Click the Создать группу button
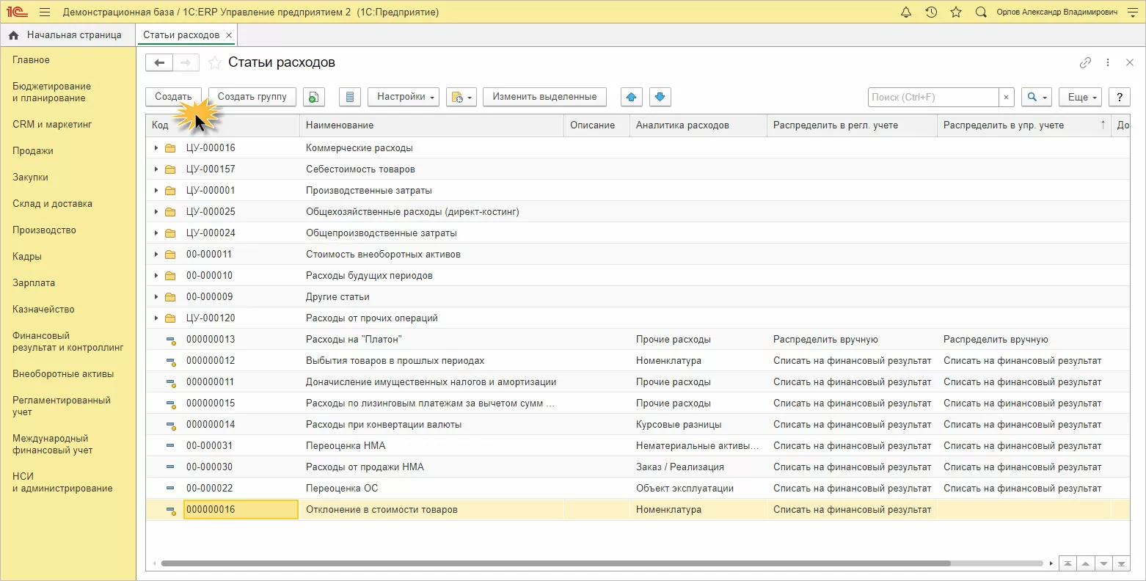Image resolution: width=1146 pixels, height=581 pixels. (x=252, y=97)
